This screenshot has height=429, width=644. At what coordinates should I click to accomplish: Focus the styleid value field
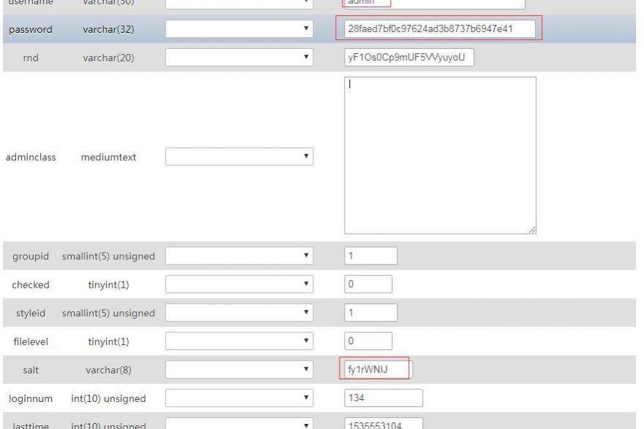[x=370, y=313]
